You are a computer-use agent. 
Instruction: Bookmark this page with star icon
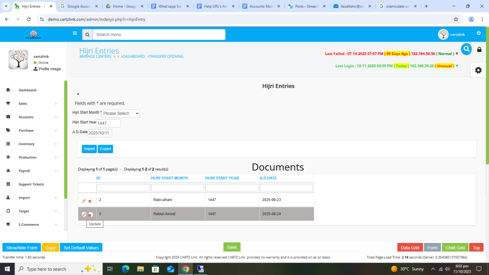(456, 19)
